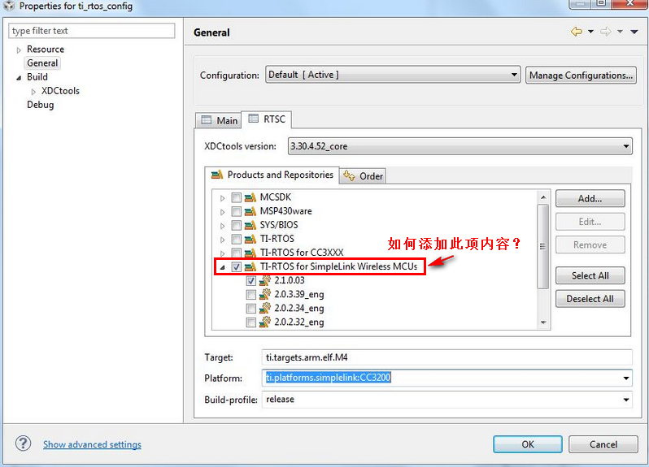This screenshot has width=649, height=467.
Task: Enable the TI-RTOS for CC3XXX checkbox
Action: coord(237,253)
